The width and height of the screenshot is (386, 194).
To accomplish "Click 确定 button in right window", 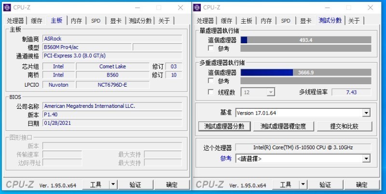I will tap(362, 184).
